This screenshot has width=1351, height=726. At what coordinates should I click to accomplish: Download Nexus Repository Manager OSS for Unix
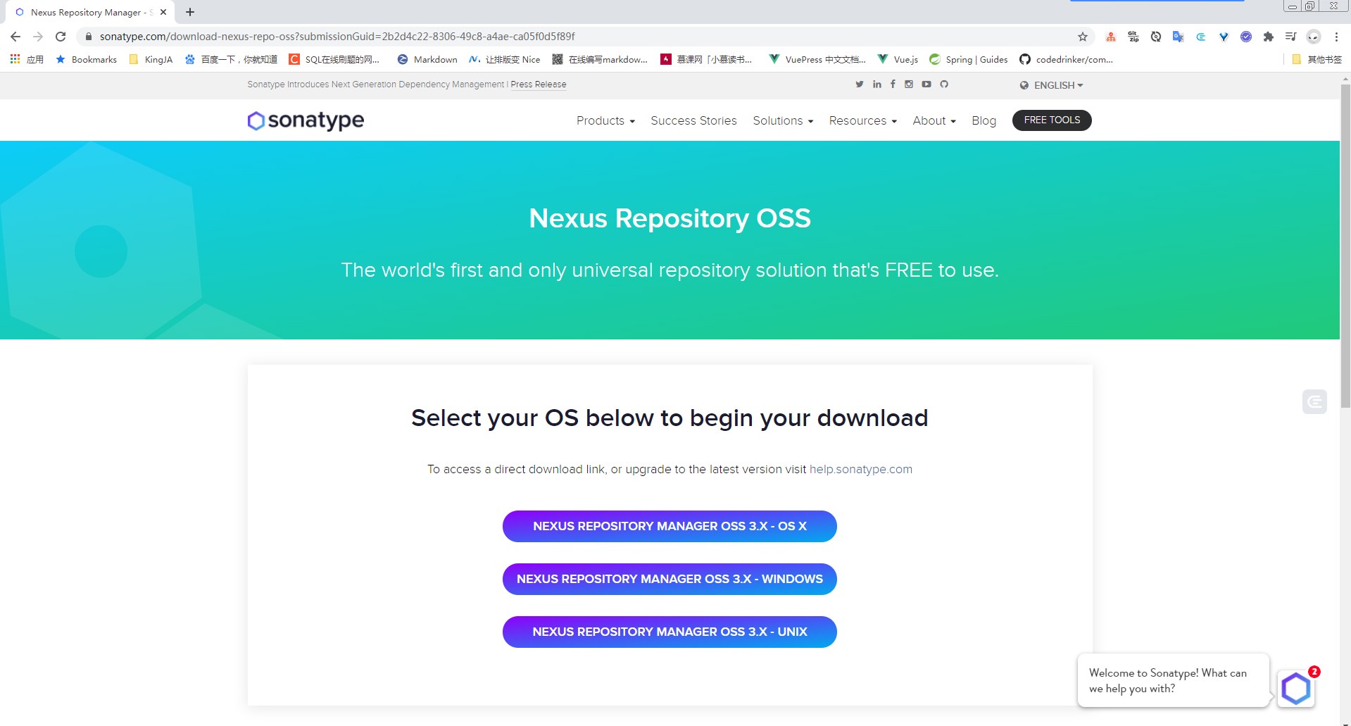670,632
